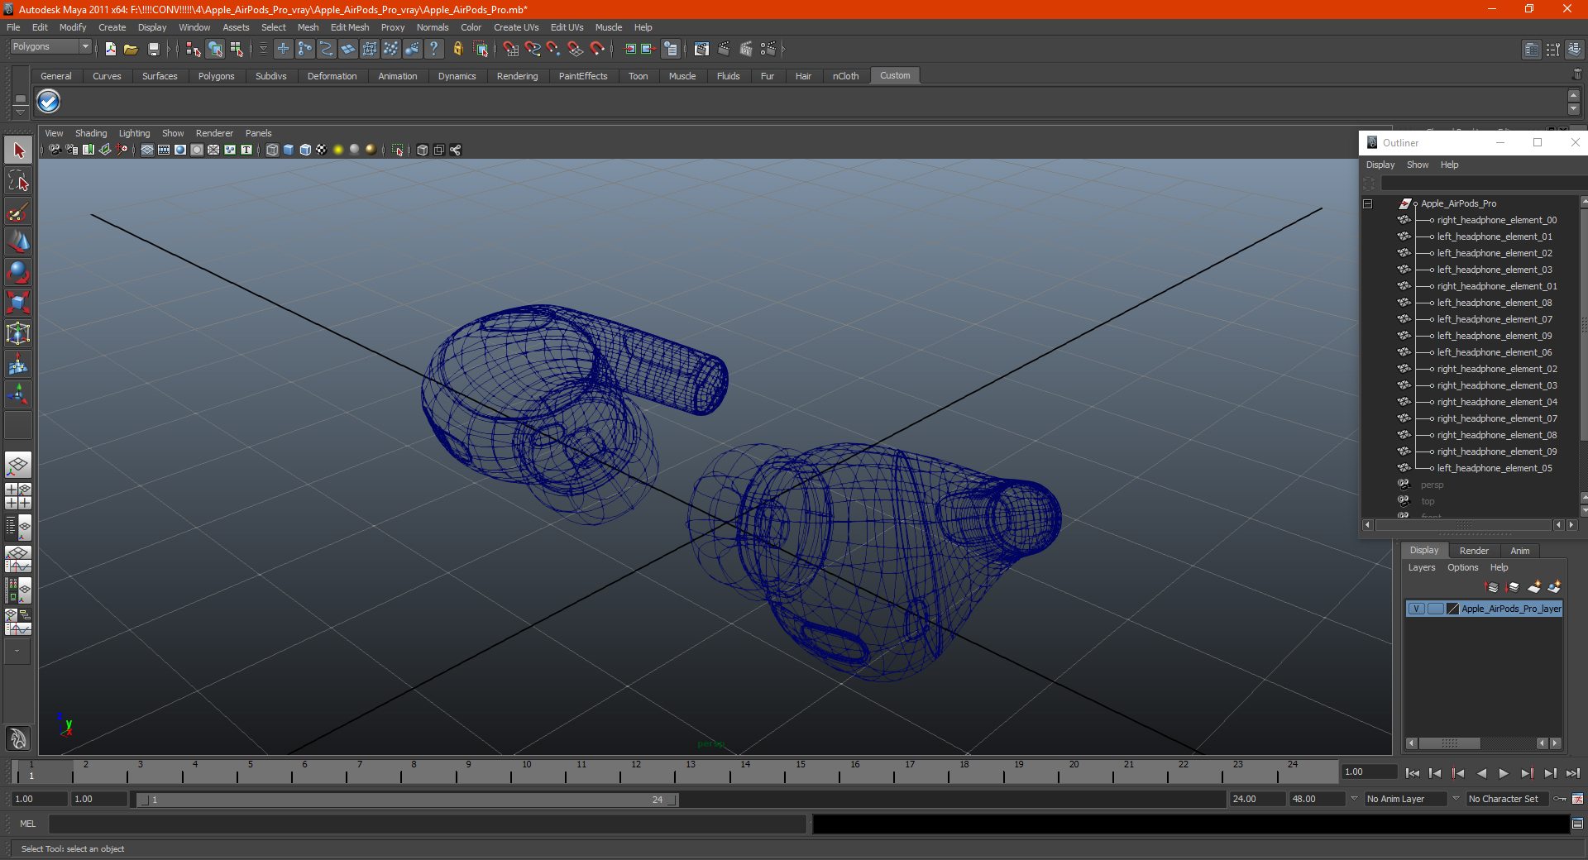Click the Select by hierarchy icon
This screenshot has width=1588, height=860.
[193, 50]
